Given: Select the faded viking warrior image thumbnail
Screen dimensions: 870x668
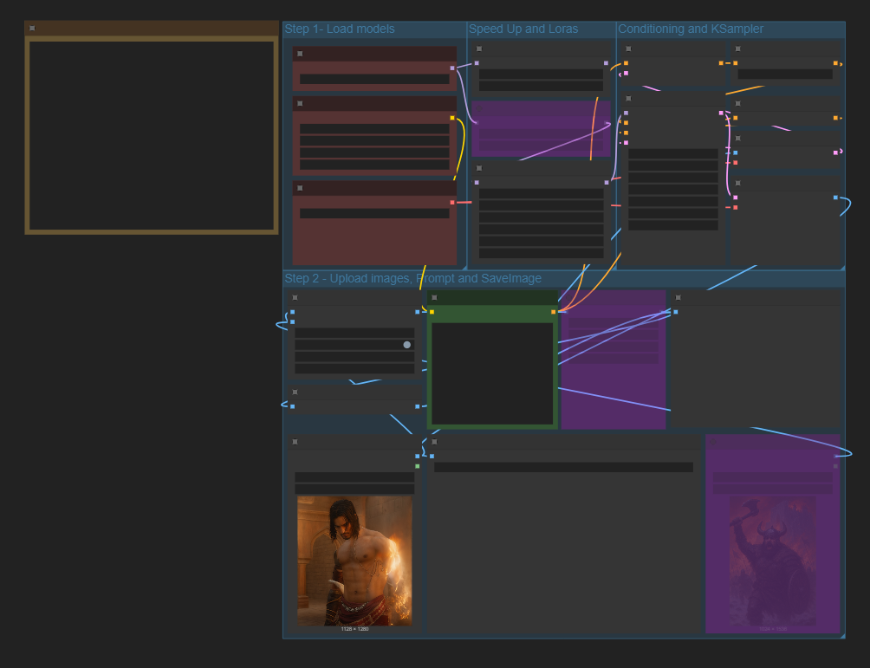Looking at the screenshot, I should (772, 561).
